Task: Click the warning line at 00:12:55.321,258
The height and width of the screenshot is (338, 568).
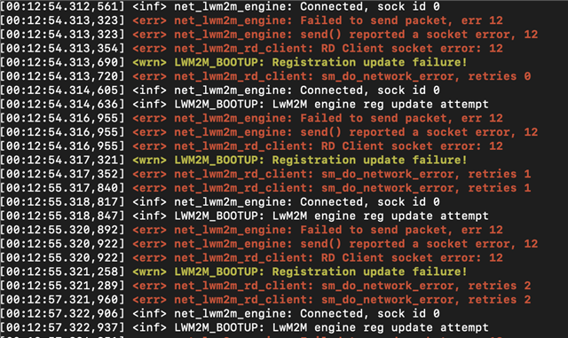Action: [233, 271]
